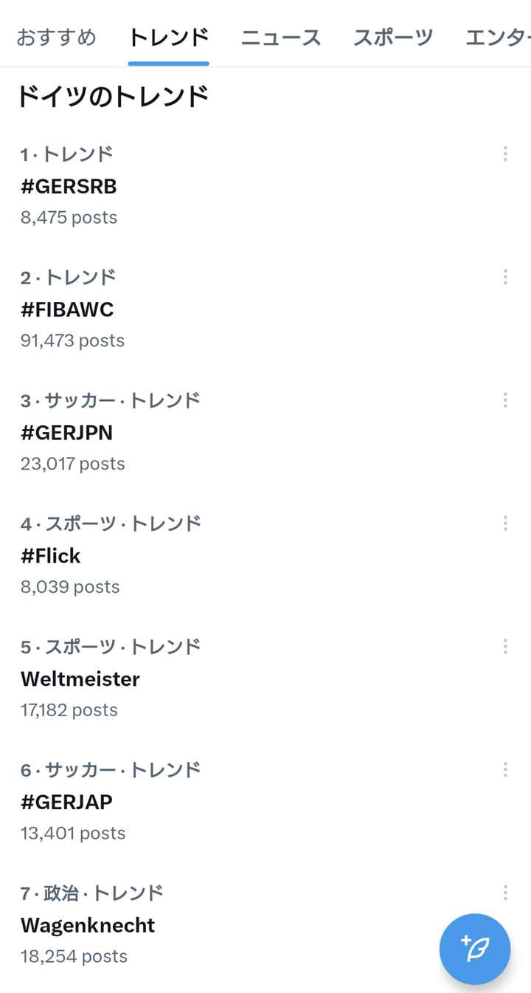Image resolution: width=531 pixels, height=993 pixels.
Task: Open more options for Weltmeister trend
Action: click(505, 647)
